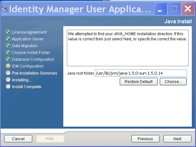Select the Choose Install Folder step label
This screenshot has width=196, height=147.
(31, 53)
